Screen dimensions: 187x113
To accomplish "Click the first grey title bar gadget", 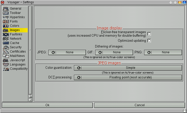I will 171,2.
